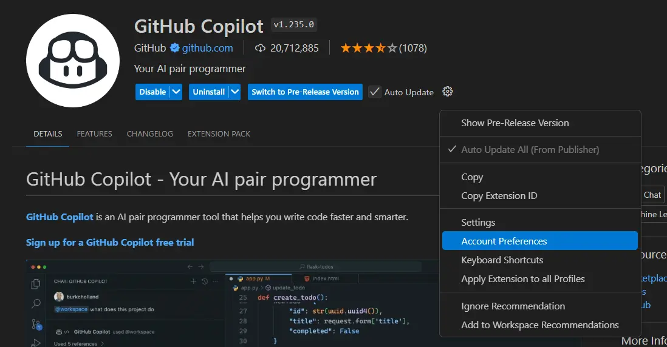Click the Search magnifier icon in preview screenshot
Image resolution: width=667 pixels, height=347 pixels.
point(36,303)
